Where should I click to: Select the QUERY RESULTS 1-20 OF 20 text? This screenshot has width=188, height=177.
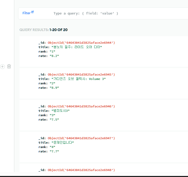point(43,30)
